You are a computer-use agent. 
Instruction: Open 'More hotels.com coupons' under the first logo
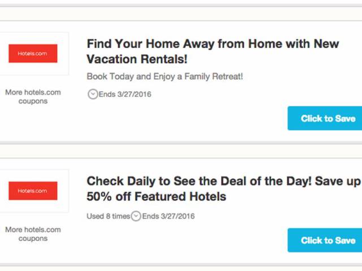point(33,97)
